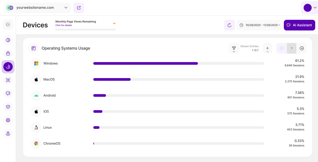Click for details on page views
The image size is (318, 162).
pyautogui.click(x=64, y=25)
